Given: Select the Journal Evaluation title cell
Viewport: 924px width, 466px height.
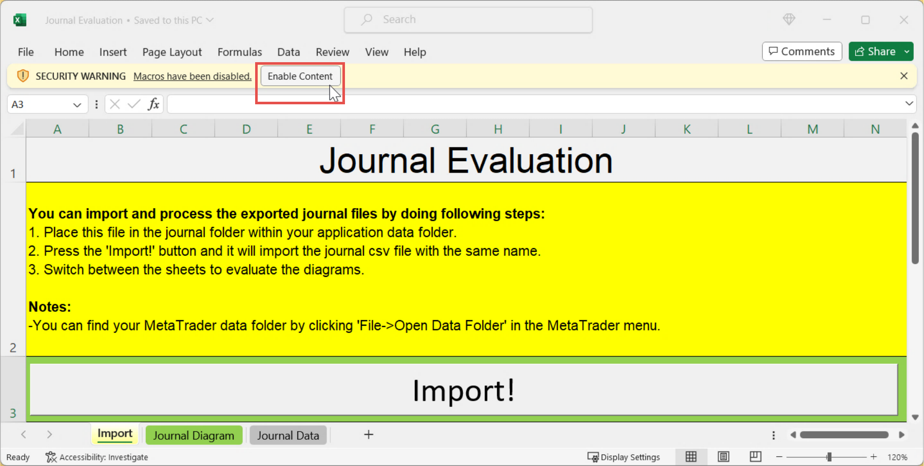Looking at the screenshot, I should tap(466, 160).
